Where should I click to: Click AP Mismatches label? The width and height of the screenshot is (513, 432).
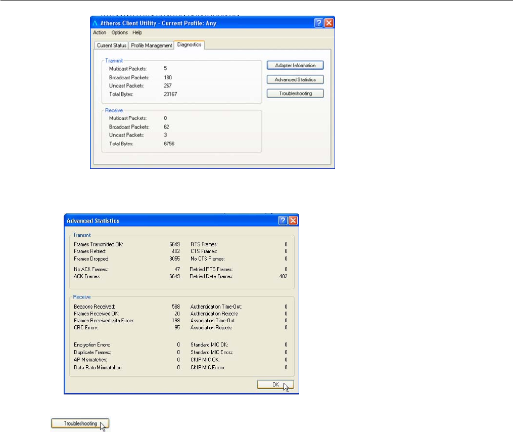90,360
